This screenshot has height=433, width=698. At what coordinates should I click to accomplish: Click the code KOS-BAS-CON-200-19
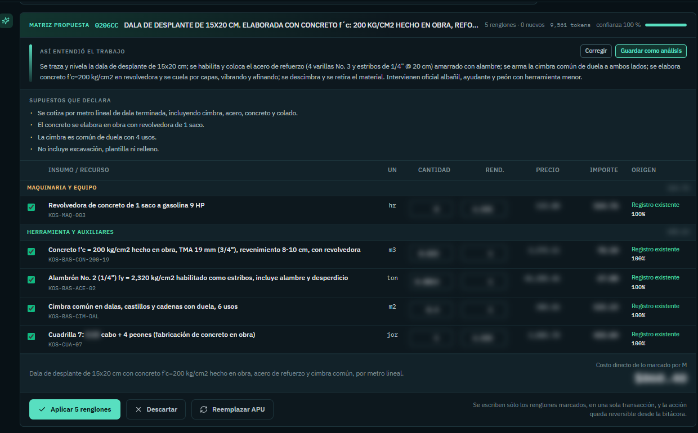(x=79, y=260)
